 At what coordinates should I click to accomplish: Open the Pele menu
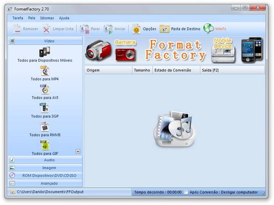32,18
